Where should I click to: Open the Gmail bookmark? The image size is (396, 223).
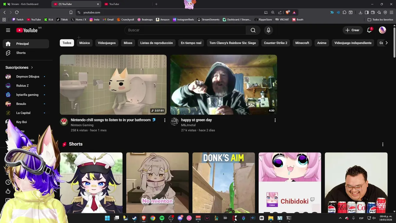(108, 20)
